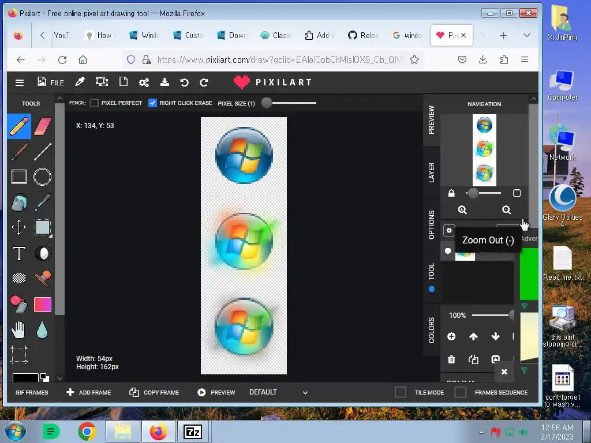Select the Dithering tool
This screenshot has height=443, width=591.
[x=19, y=279]
